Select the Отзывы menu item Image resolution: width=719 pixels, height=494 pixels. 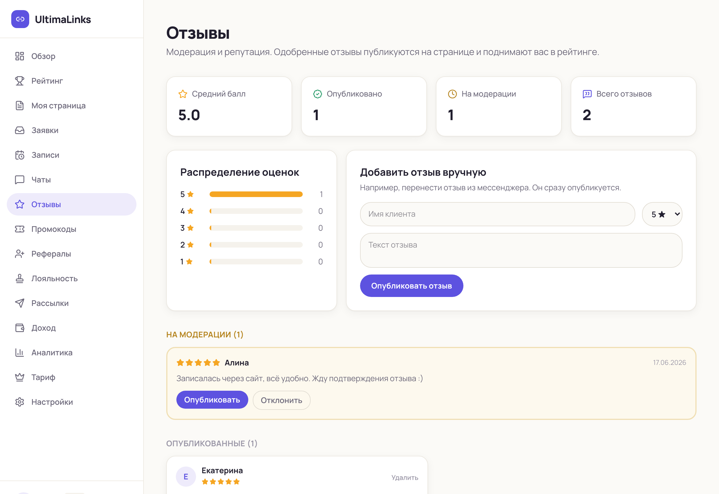click(x=72, y=204)
